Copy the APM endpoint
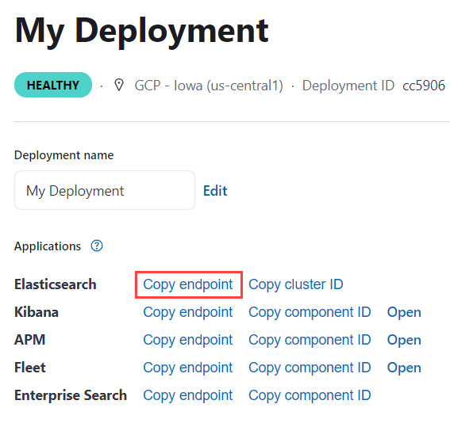The height and width of the screenshot is (427, 450). (x=188, y=340)
